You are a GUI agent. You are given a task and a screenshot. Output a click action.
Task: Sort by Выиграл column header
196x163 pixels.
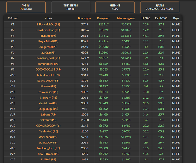(x=102, y=18)
